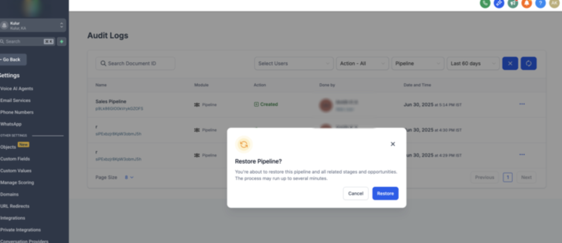Click the blue refresh logs icon button
This screenshot has height=243, width=562.
(x=528, y=63)
